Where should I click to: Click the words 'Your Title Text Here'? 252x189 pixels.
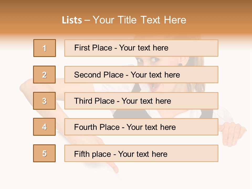pos(139,20)
